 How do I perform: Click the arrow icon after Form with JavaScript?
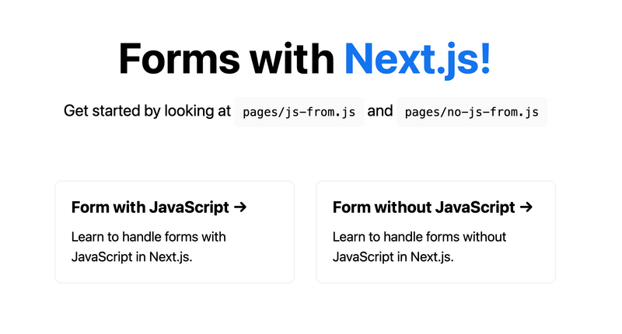(240, 207)
